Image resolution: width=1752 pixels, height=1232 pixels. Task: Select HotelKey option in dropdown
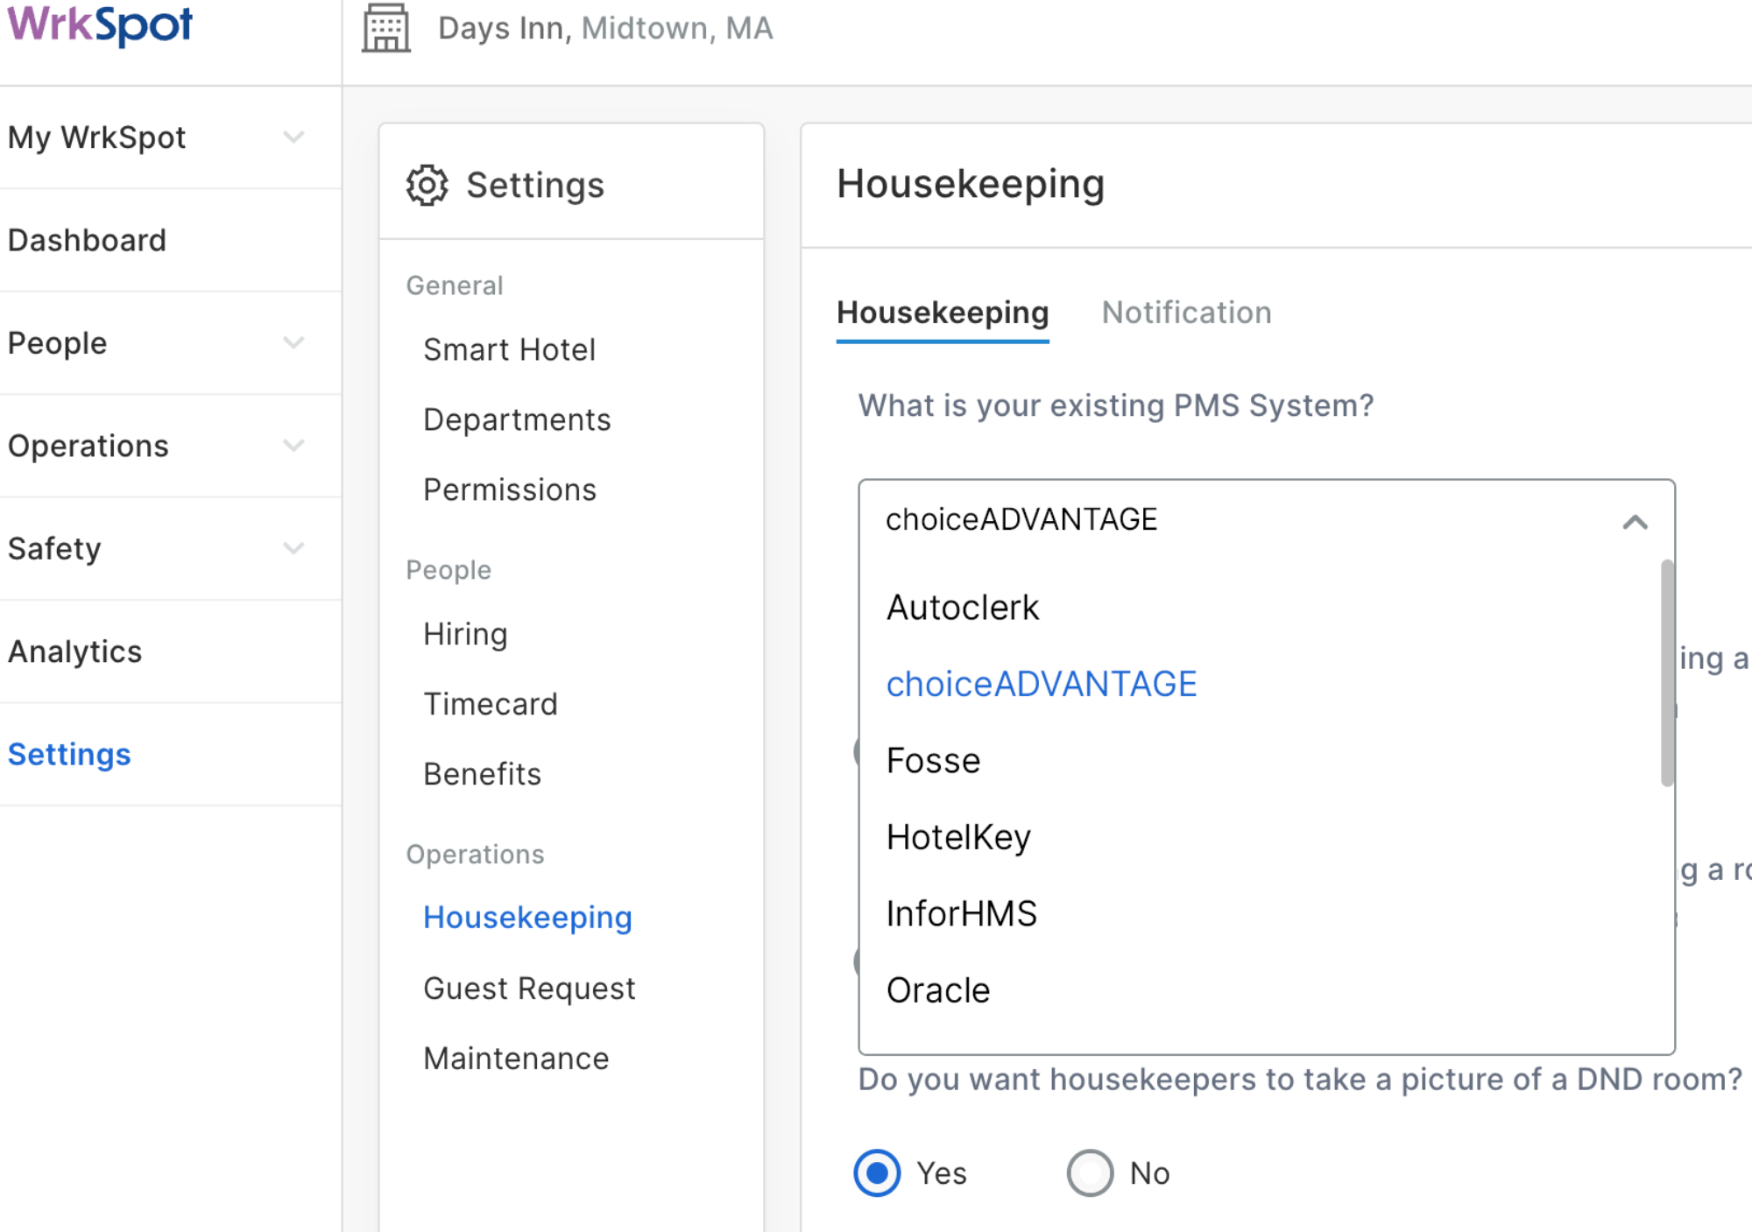coord(958,837)
